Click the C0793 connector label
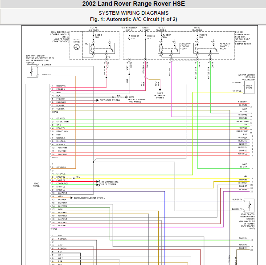 click(54, 229)
